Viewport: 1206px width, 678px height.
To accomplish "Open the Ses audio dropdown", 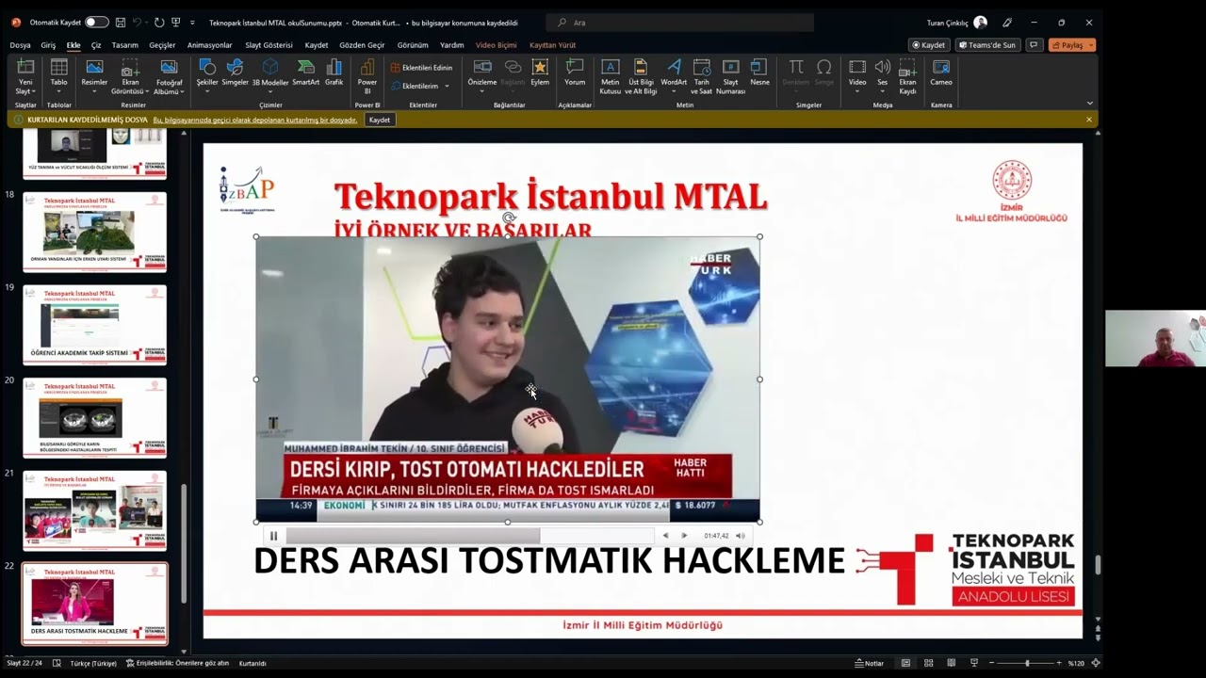I will click(883, 74).
